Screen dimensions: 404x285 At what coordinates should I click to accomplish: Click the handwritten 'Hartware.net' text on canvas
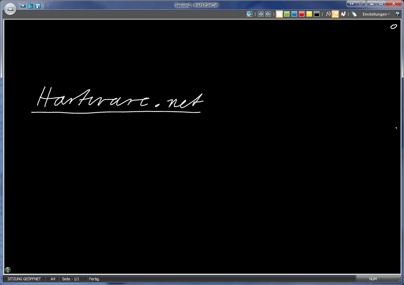(120, 97)
